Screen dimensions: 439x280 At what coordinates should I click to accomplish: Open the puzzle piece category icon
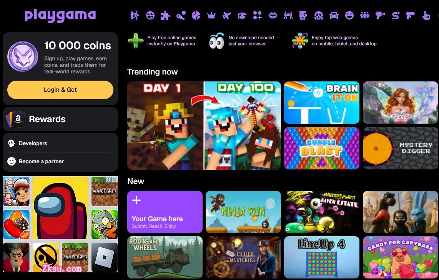tap(165, 15)
